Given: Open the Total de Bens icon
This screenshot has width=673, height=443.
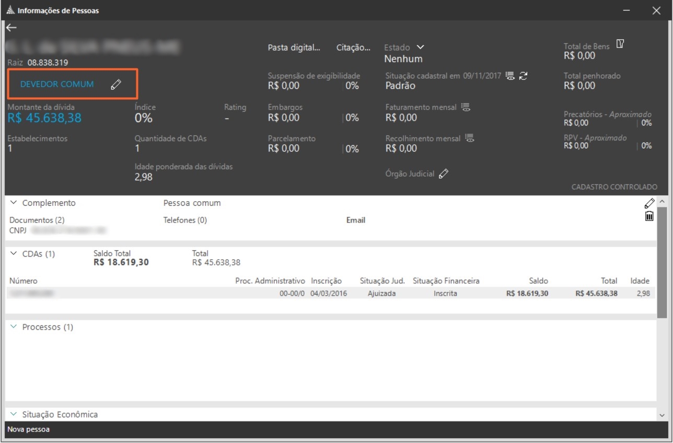Looking at the screenshot, I should tap(620, 44).
